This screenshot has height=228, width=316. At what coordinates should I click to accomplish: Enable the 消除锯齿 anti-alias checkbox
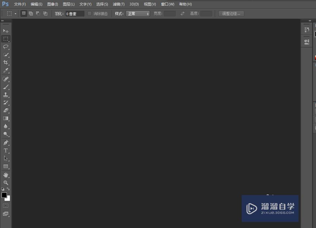pos(90,14)
